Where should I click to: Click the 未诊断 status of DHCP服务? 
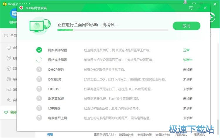pos(188,69)
